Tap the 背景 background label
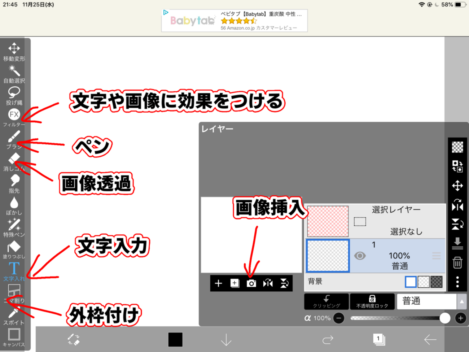469x352 pixels. [x=315, y=282]
